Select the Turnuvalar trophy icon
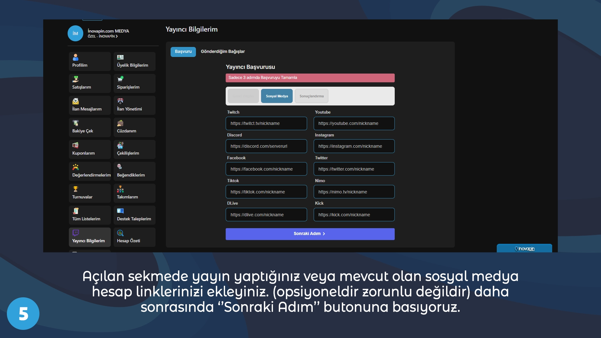601x338 pixels. 75,189
